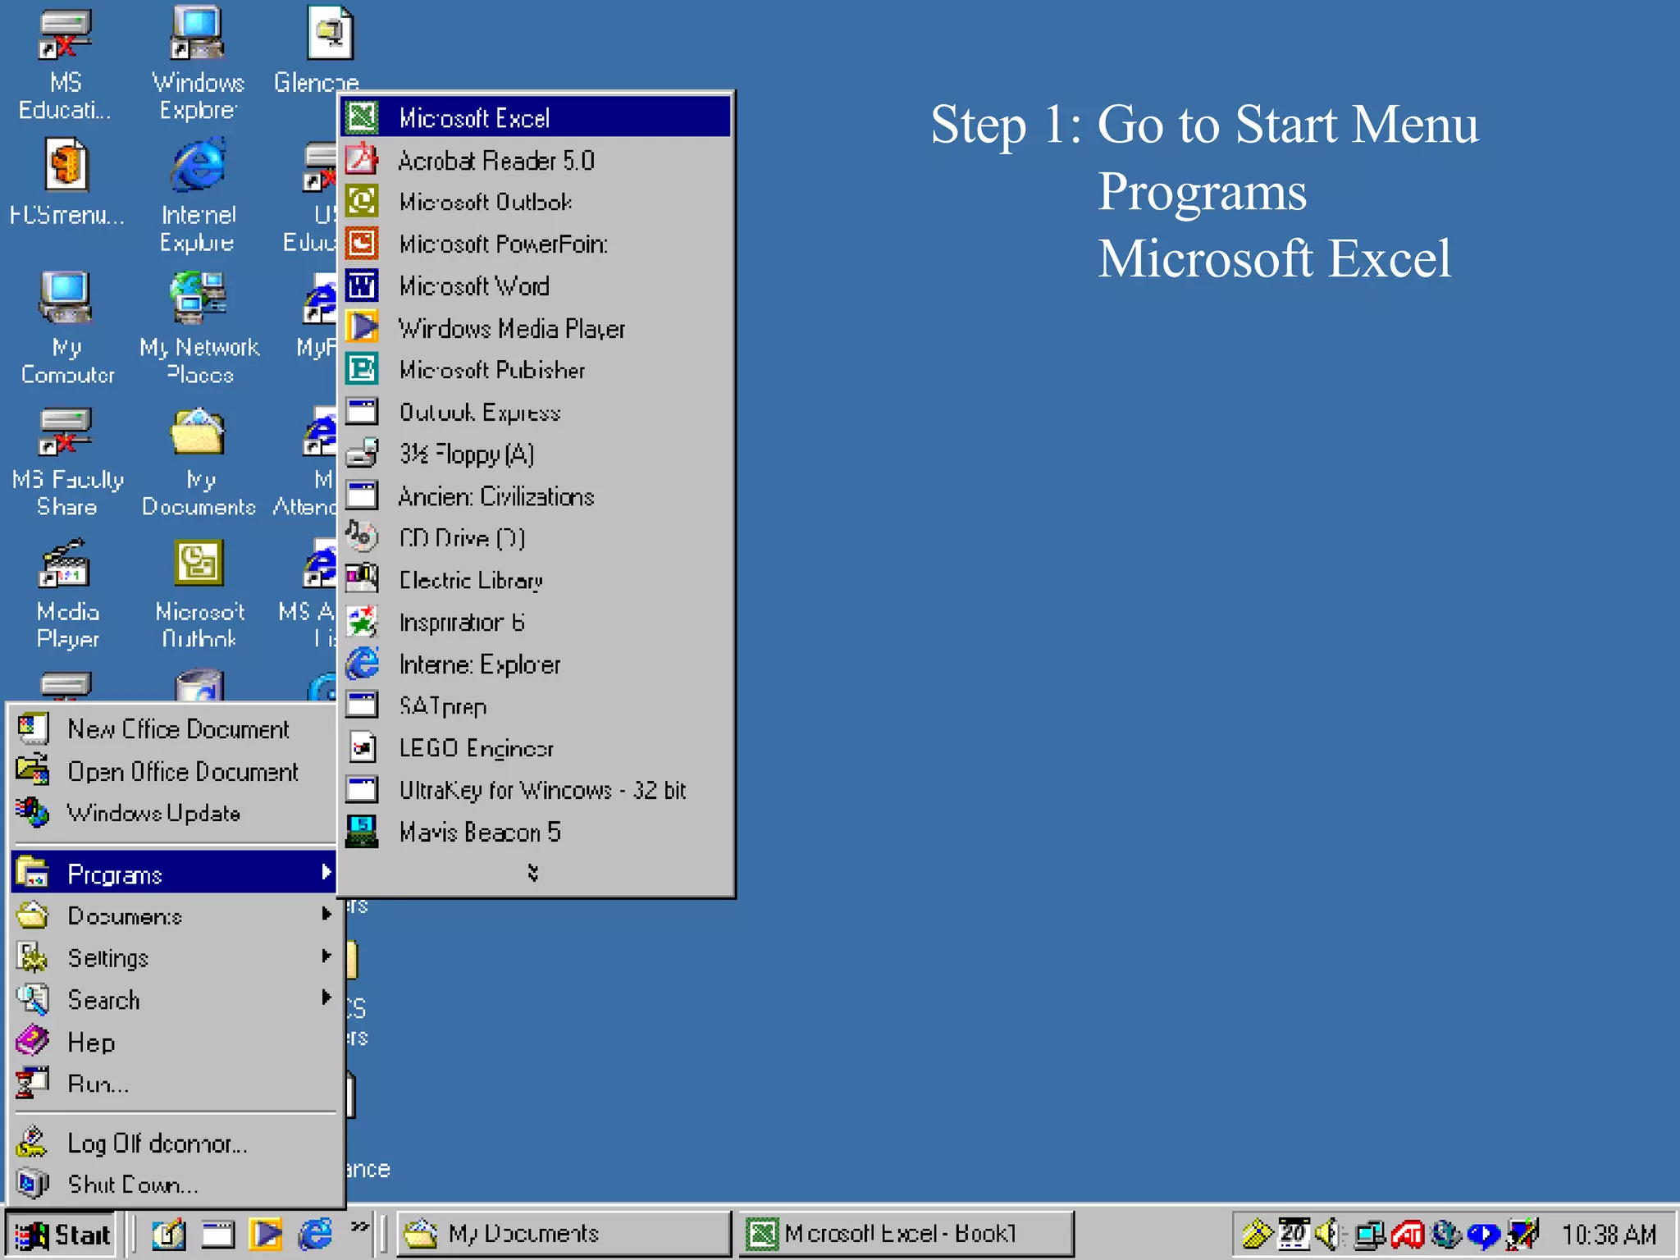Image resolution: width=1680 pixels, height=1260 pixels.
Task: Show hidden quick launch icons chevron
Action: (x=360, y=1227)
